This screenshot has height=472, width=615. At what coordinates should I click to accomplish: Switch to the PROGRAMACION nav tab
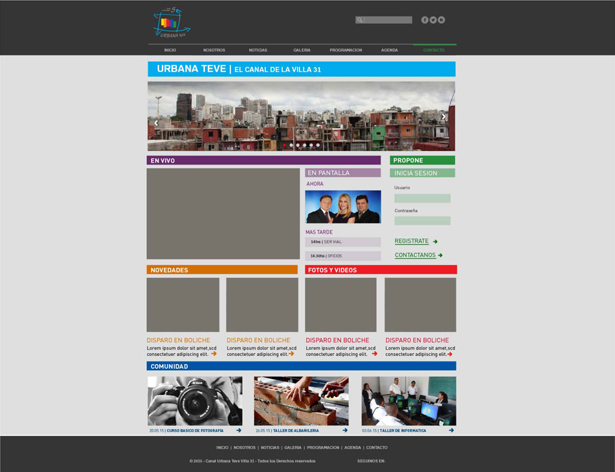click(346, 50)
